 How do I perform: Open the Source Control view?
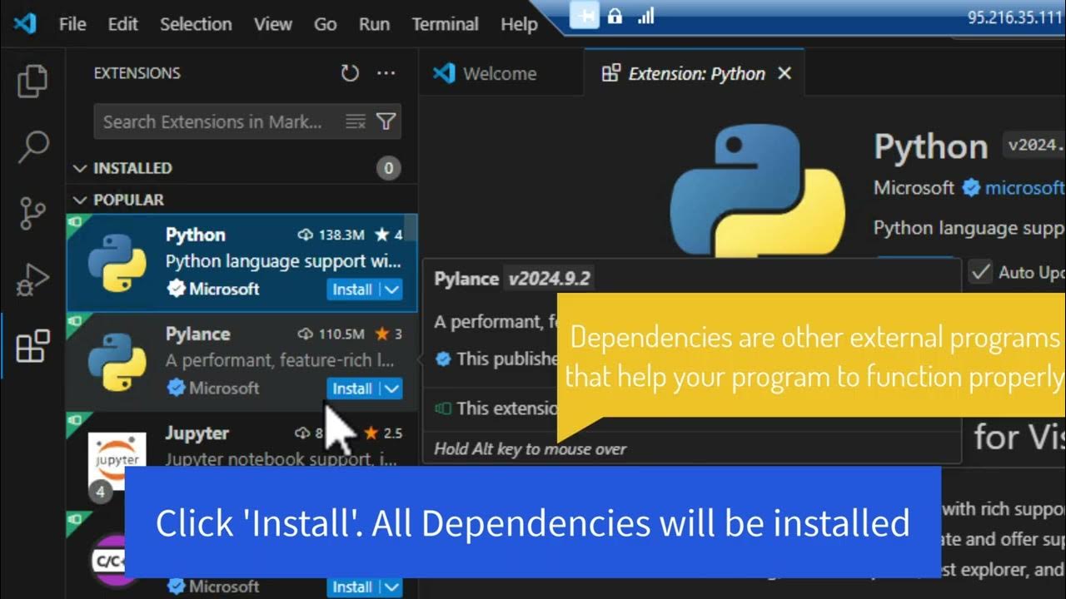pos(33,214)
